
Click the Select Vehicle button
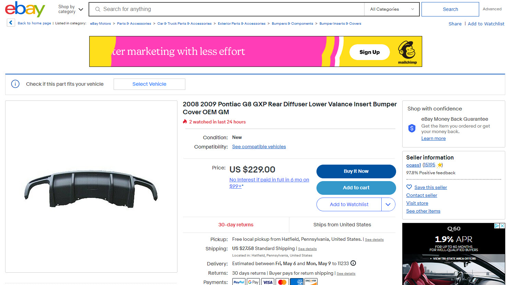(149, 84)
